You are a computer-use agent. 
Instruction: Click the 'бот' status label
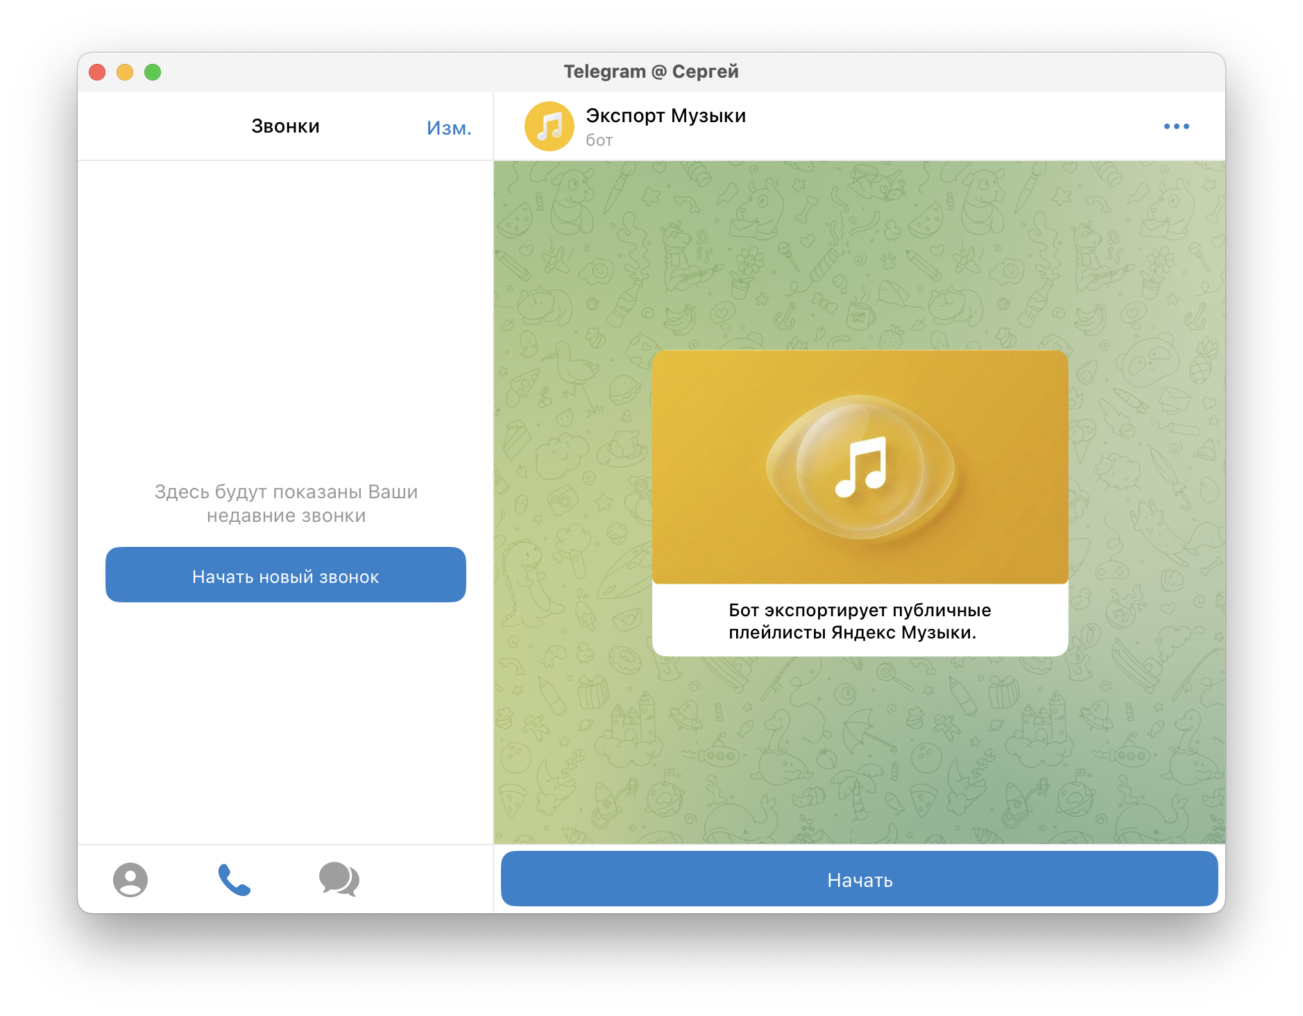pos(599,140)
